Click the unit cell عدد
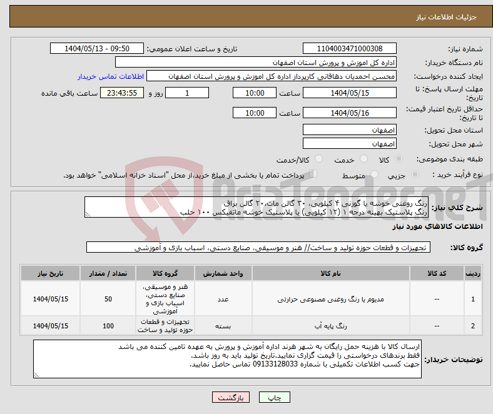The height and width of the screenshot is (414, 493). pyautogui.click(x=223, y=300)
